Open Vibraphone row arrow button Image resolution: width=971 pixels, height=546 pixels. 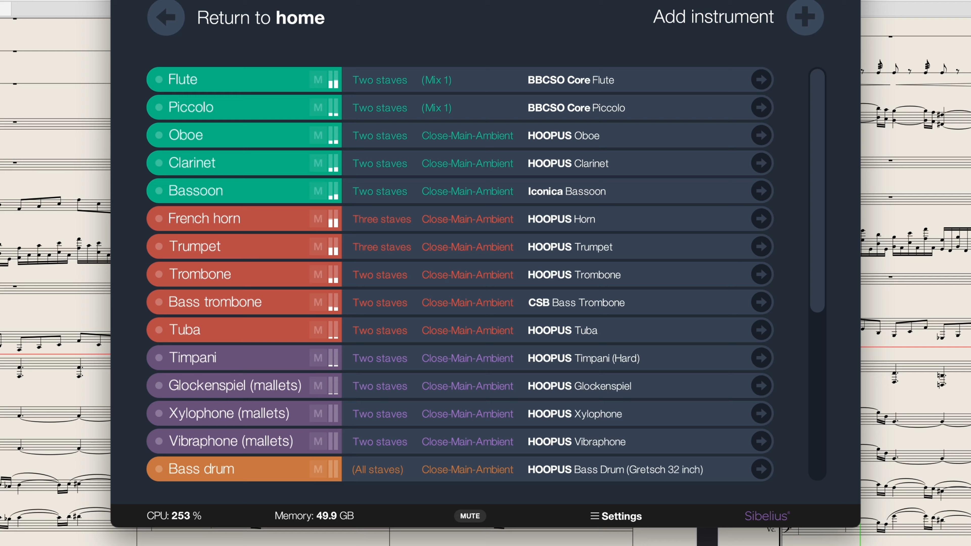[x=761, y=441]
